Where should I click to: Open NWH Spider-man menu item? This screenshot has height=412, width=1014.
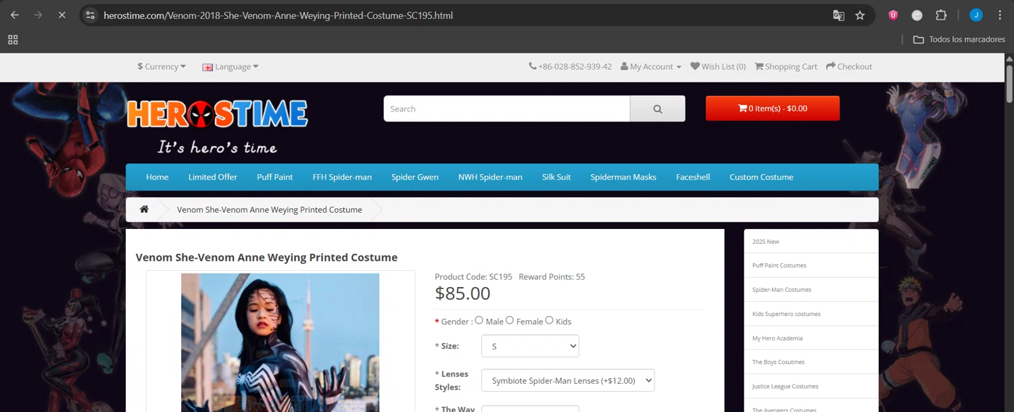(x=490, y=177)
